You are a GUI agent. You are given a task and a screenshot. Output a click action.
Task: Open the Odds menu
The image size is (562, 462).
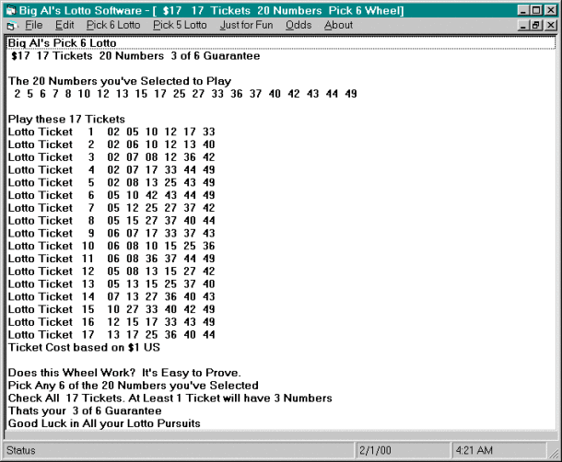coord(299,25)
